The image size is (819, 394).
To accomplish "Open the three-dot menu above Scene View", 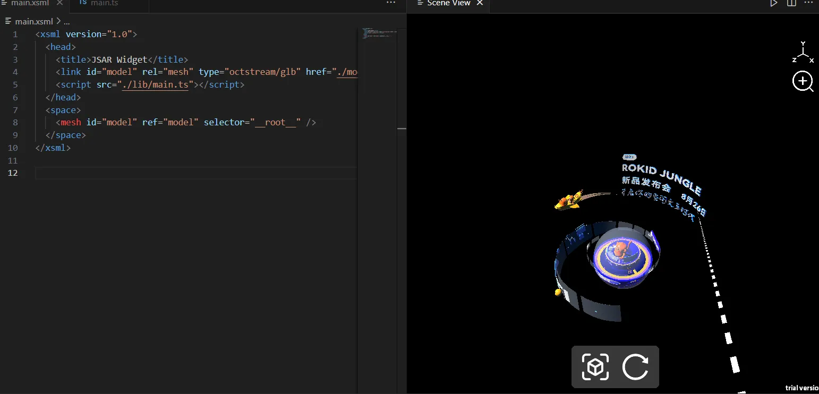I will [809, 3].
